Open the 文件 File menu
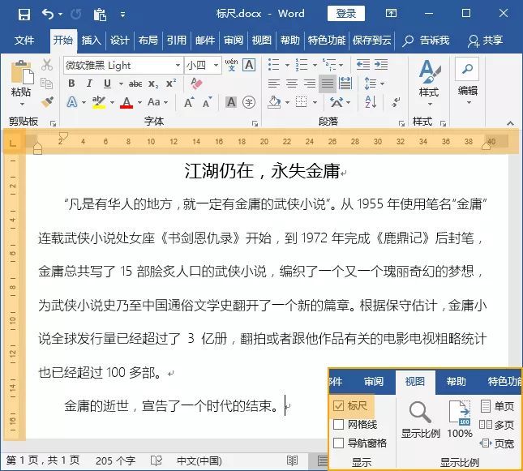 (24, 41)
